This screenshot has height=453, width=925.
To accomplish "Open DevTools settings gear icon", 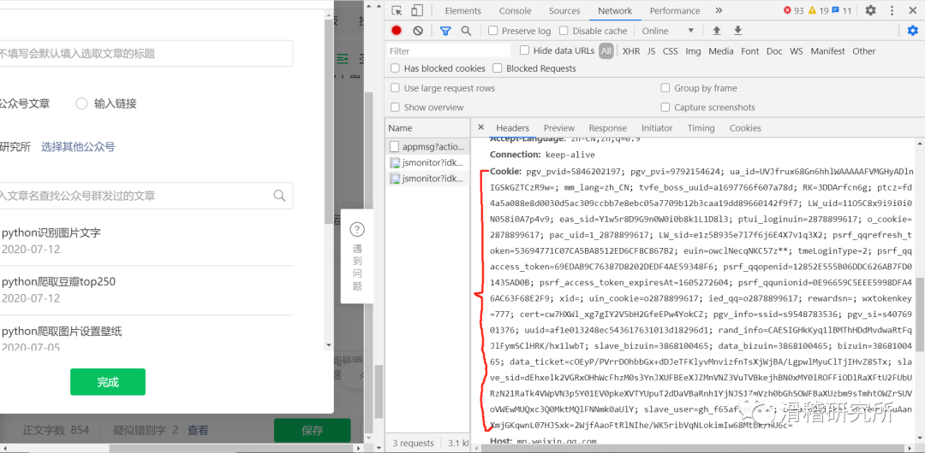I will click(x=871, y=10).
